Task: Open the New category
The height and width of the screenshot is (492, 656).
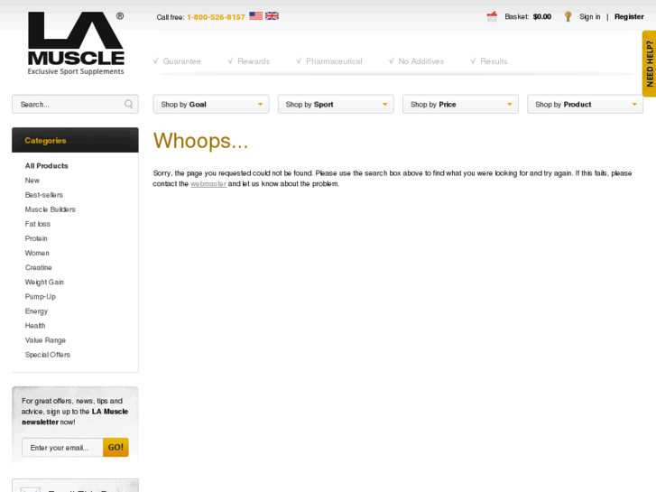Action: (x=32, y=181)
